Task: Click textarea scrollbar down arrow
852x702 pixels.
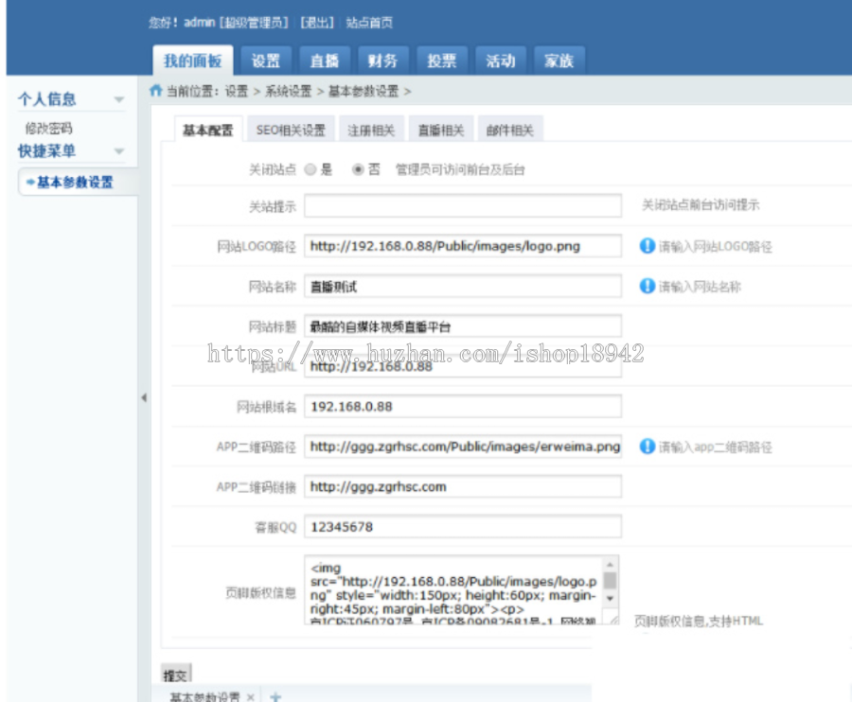Action: pos(611,598)
